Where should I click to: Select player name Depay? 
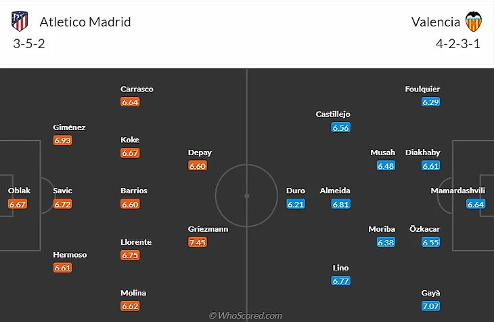(x=200, y=153)
